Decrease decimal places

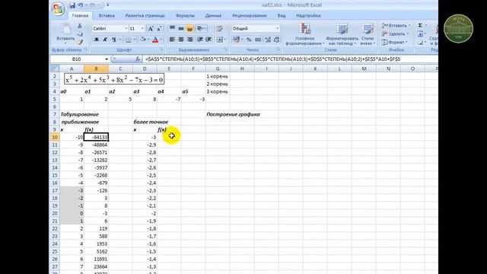[276, 40]
